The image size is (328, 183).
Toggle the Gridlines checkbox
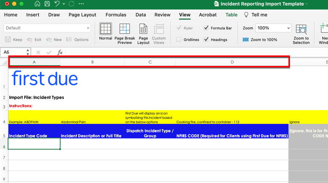point(179,39)
